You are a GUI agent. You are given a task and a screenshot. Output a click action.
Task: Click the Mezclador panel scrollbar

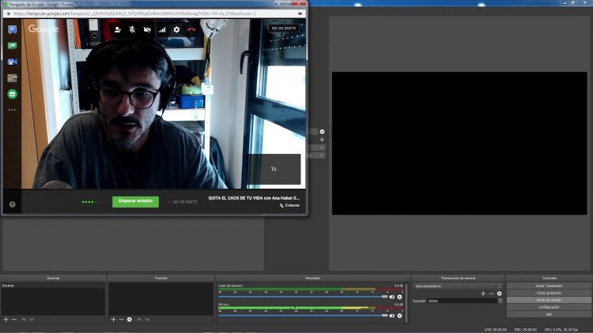tap(406, 303)
